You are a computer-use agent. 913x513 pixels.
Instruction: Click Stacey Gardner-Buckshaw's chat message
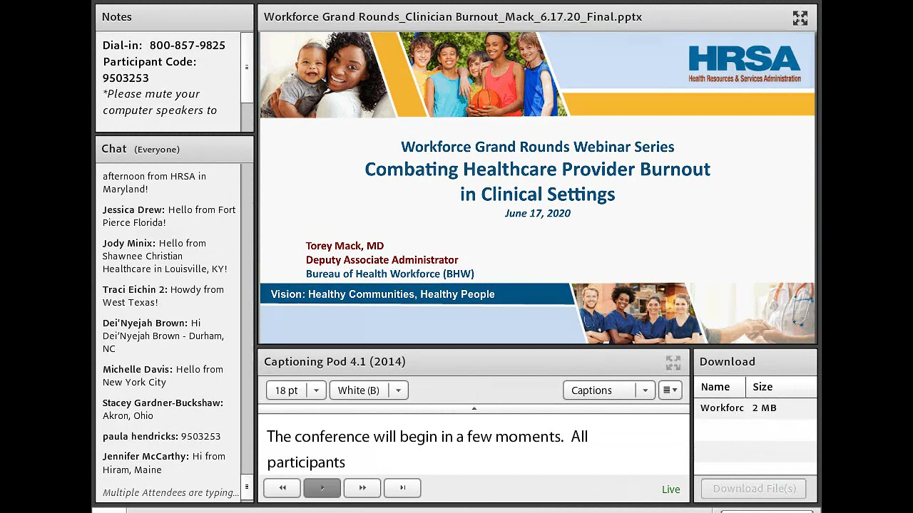click(x=163, y=410)
